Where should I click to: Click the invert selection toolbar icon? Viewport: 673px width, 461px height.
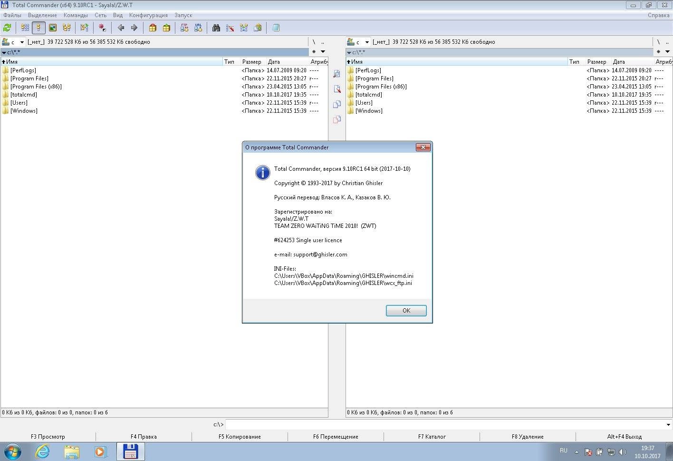[102, 28]
